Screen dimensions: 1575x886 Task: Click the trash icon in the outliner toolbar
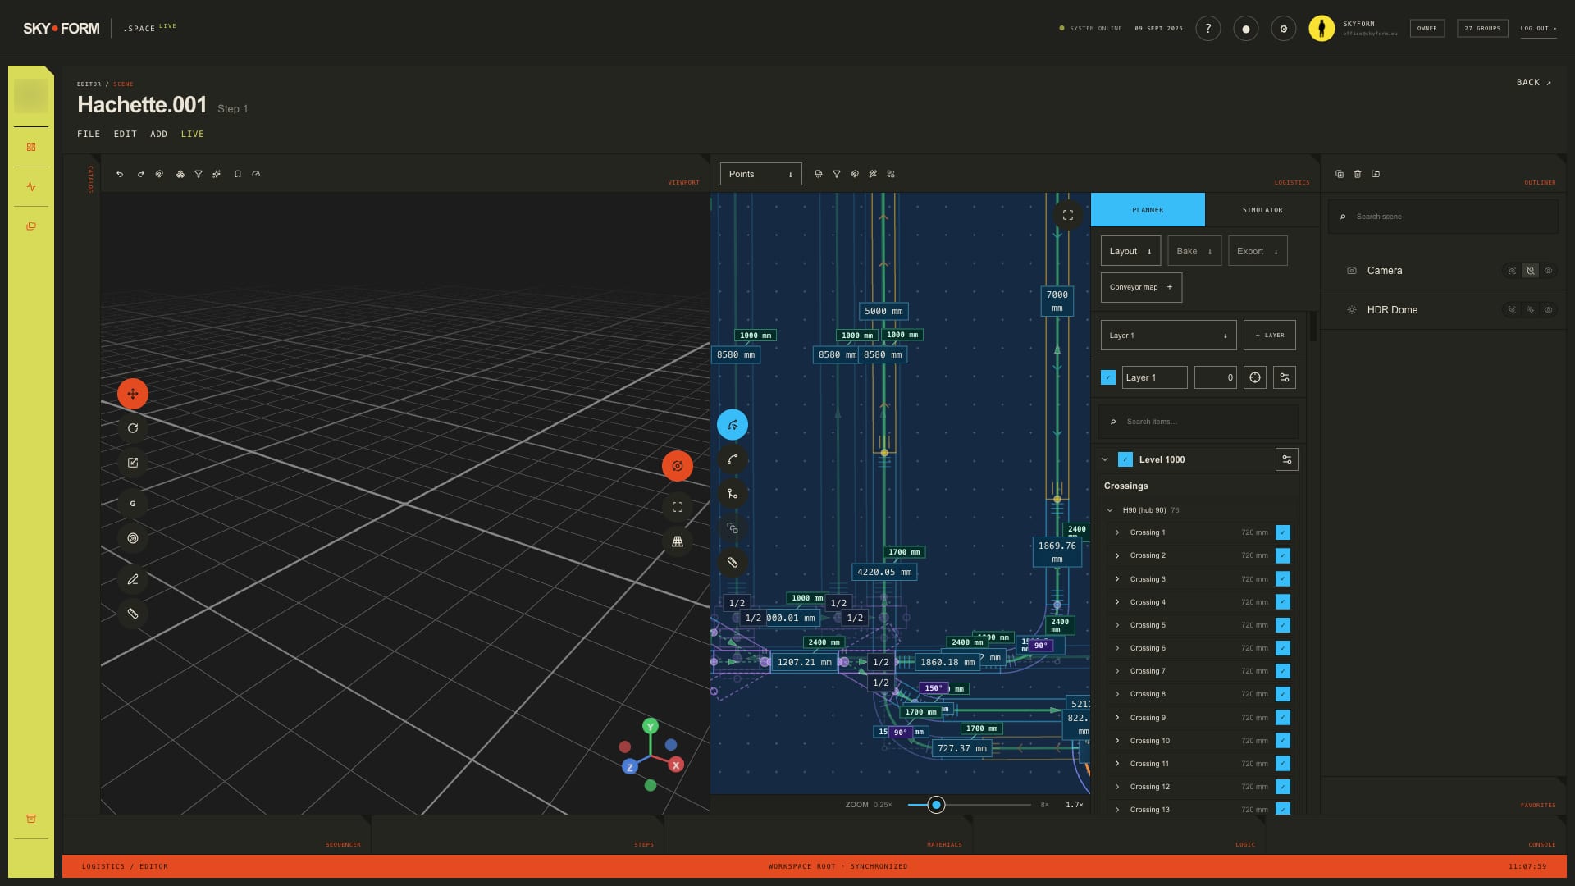pyautogui.click(x=1358, y=174)
